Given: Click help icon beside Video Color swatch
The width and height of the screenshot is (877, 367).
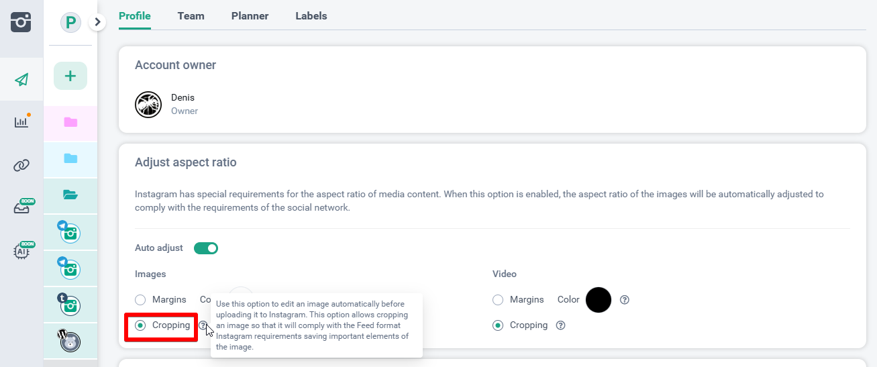Looking at the screenshot, I should [625, 300].
